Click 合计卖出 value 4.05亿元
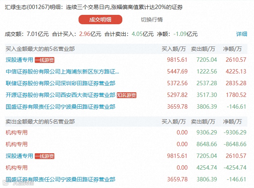Screen dimensions: 254x188 point(143,34)
